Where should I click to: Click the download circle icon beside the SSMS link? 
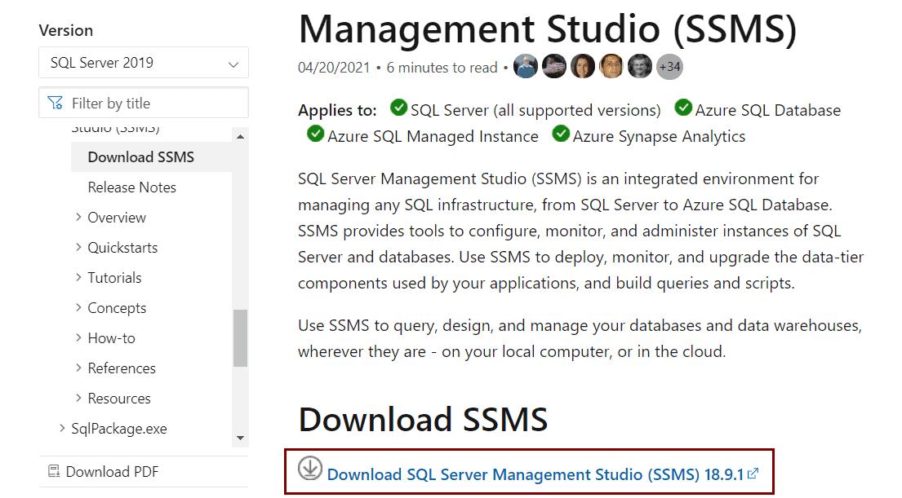(x=309, y=472)
